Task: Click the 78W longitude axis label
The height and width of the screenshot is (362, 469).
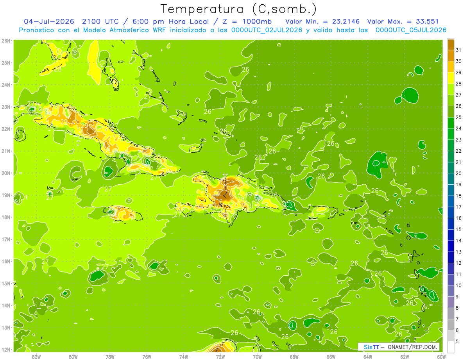Action: [x=110, y=357]
